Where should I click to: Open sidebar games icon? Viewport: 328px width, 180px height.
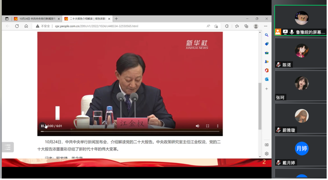pyautogui.click(x=267, y=62)
